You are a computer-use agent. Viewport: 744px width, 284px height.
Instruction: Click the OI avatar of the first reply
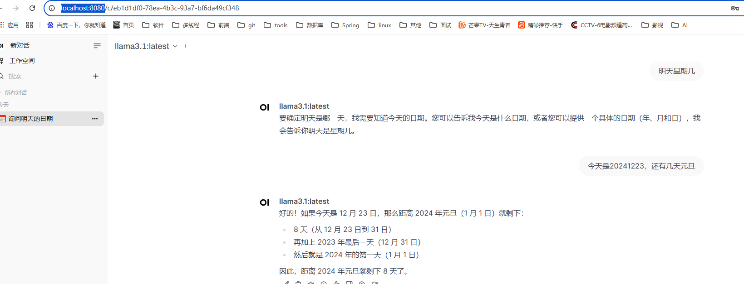coord(265,107)
